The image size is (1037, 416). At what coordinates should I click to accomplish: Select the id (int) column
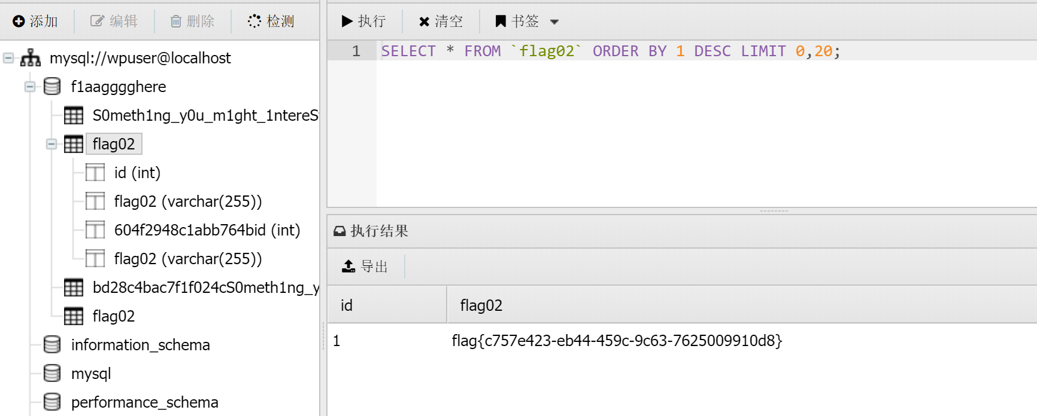tap(137, 173)
